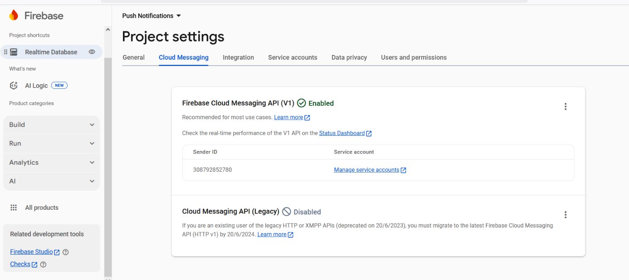Click the green Enabled check icon
The height and width of the screenshot is (280, 629).
click(301, 103)
